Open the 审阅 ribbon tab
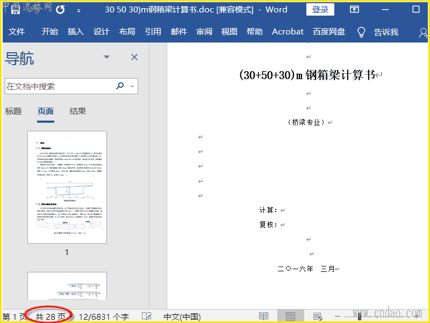430x323 pixels. (x=204, y=32)
